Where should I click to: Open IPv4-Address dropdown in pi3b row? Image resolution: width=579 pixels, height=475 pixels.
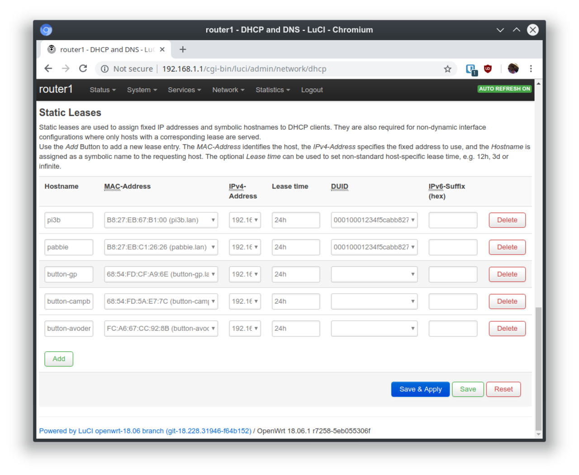(x=245, y=220)
